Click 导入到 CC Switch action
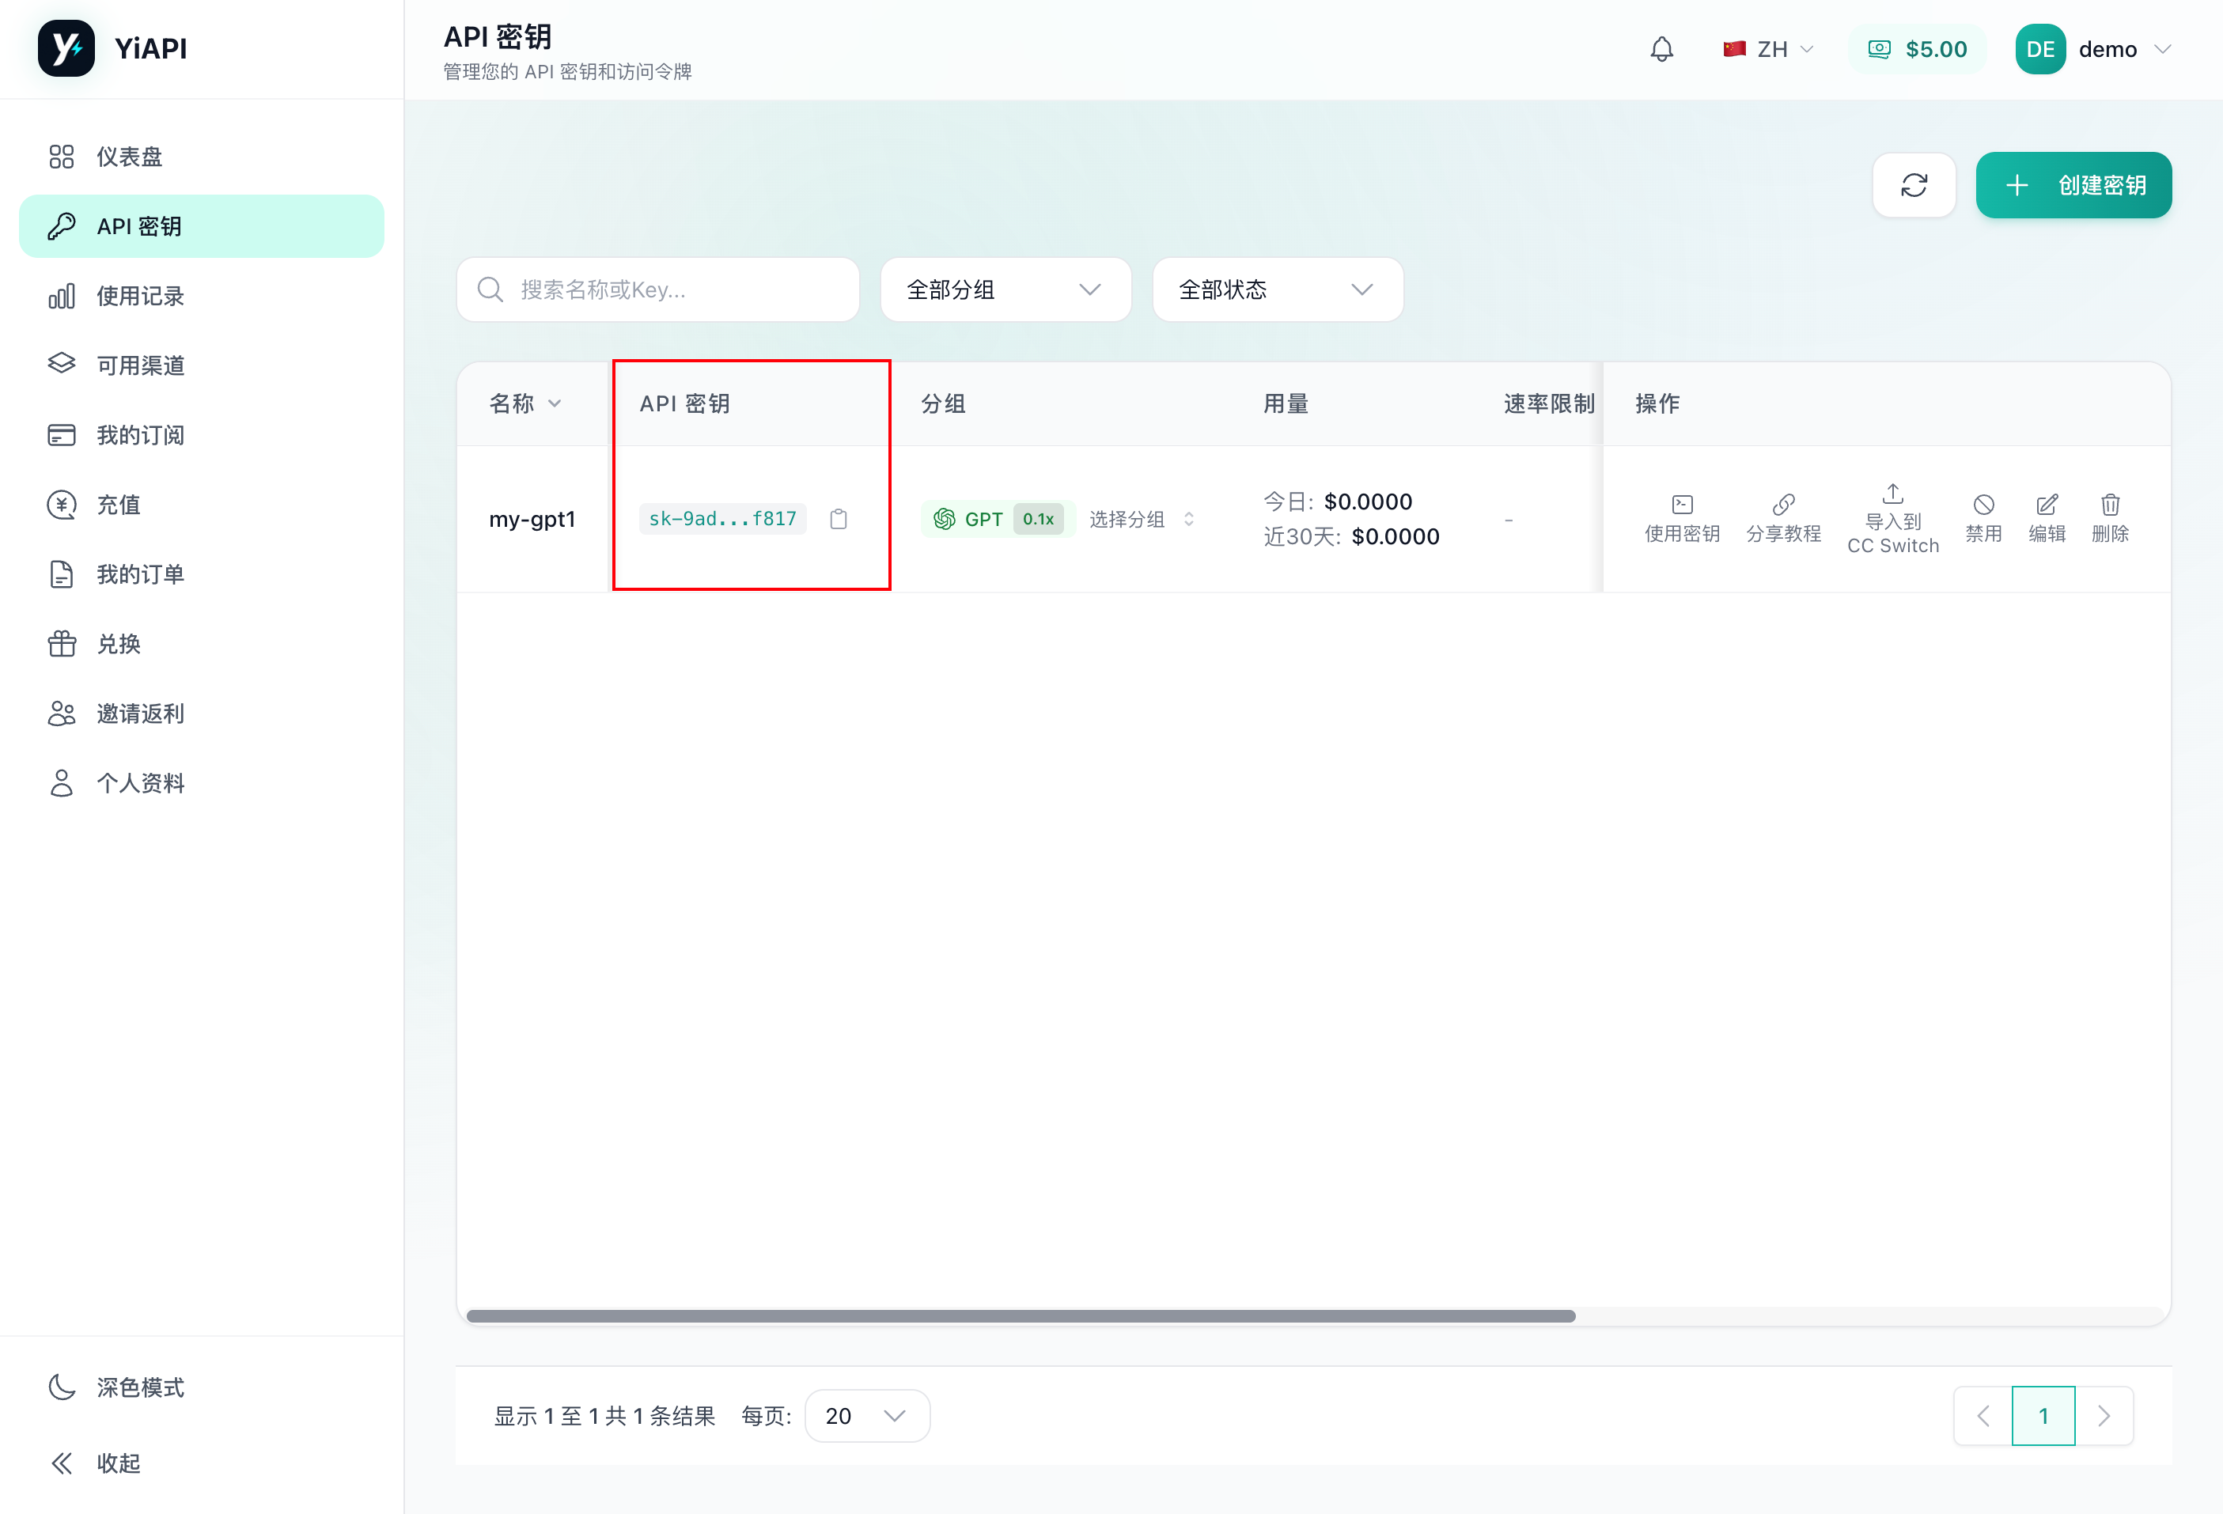 (x=1892, y=518)
